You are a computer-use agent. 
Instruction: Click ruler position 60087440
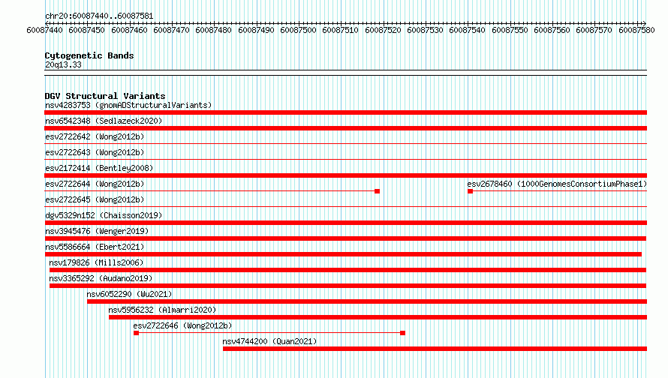click(44, 30)
